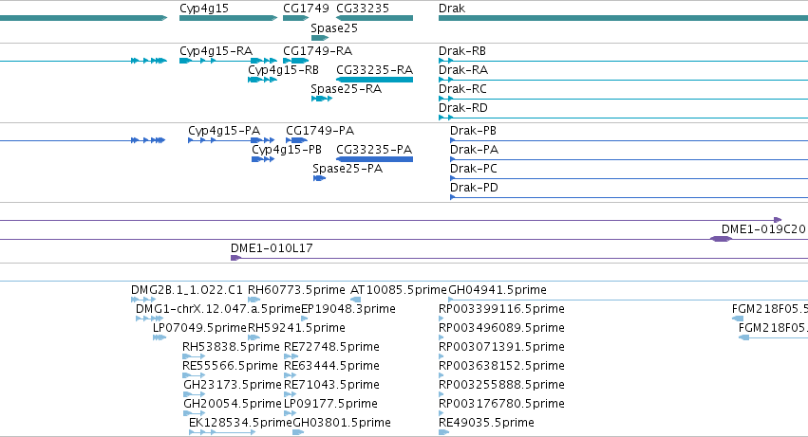Select the GH04941.5prime EST label
Screen dimensions: 808x437
pyautogui.click(x=498, y=290)
